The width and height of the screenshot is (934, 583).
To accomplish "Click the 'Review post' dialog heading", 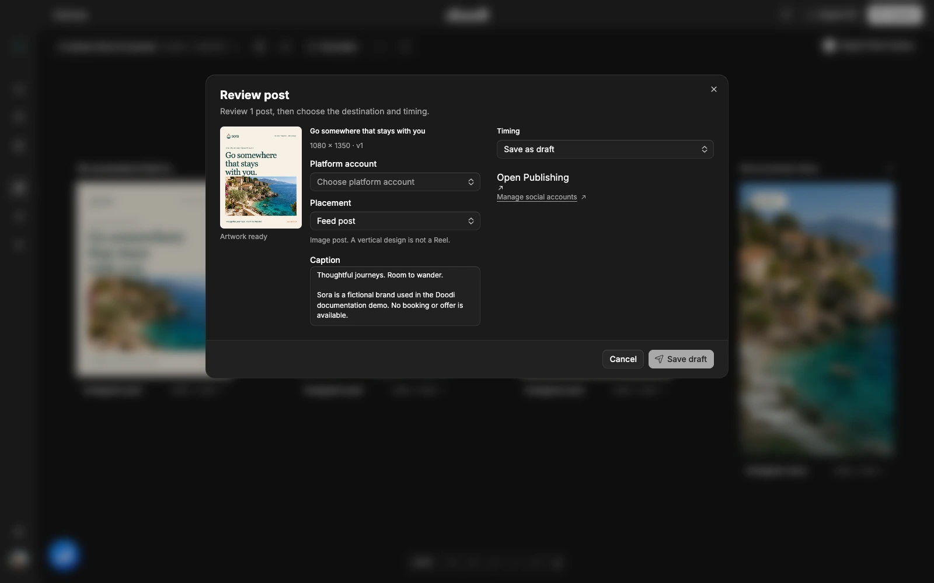I will [x=255, y=95].
